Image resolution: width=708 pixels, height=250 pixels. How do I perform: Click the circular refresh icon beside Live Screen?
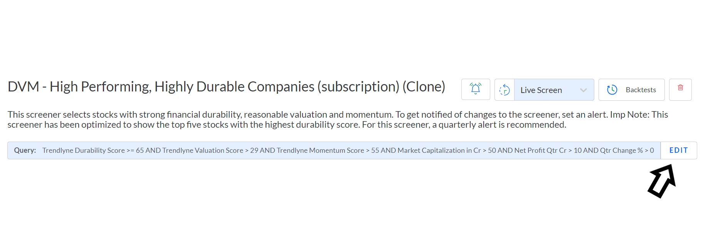point(505,90)
